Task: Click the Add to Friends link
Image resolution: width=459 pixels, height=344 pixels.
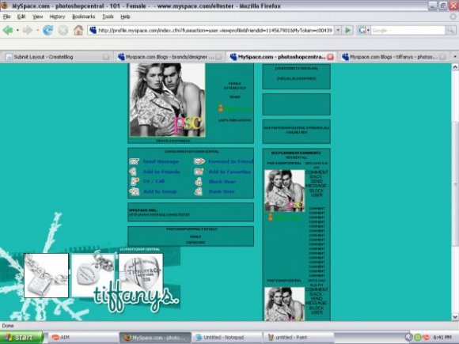Action: 161,172
